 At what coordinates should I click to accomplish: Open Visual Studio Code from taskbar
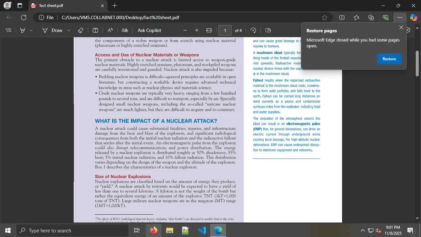202,230
